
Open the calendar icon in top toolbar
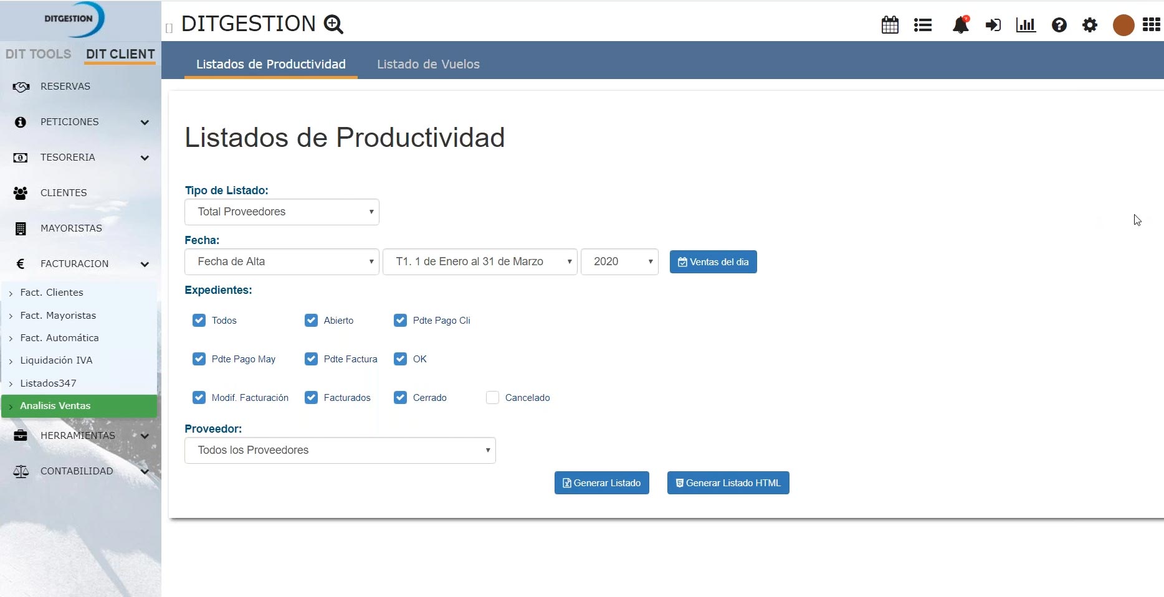(x=890, y=25)
